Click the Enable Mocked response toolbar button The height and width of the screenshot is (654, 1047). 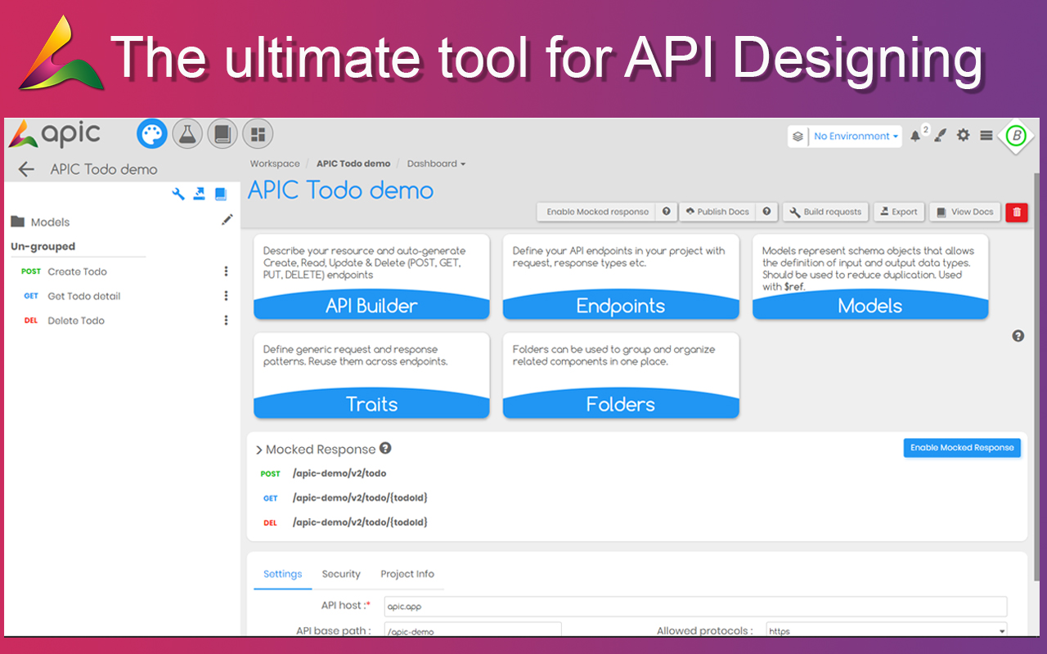(597, 212)
